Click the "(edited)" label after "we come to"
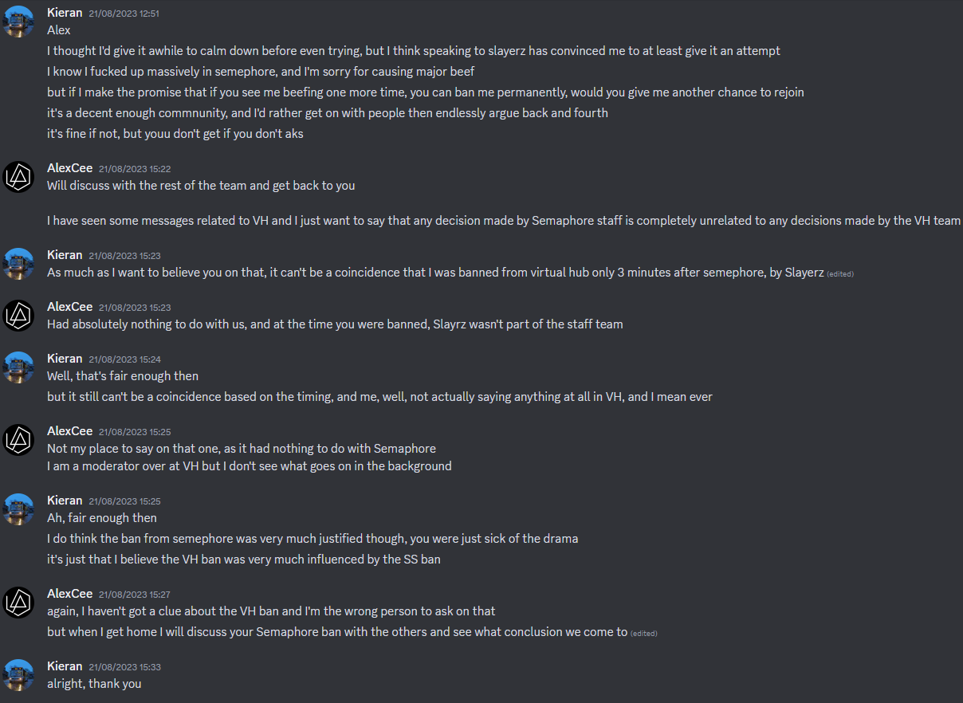The width and height of the screenshot is (963, 703). 644,634
